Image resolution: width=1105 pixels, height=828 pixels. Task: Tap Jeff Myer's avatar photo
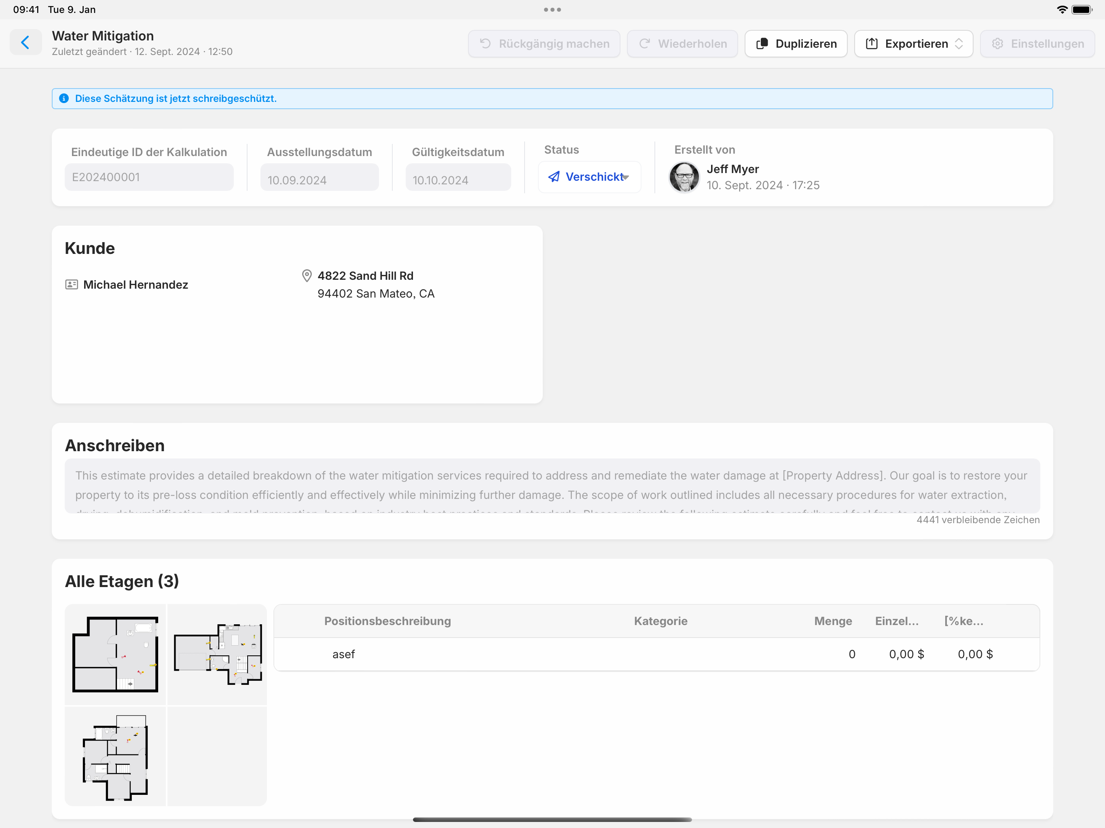684,177
